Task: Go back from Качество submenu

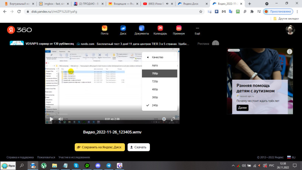Action: pyautogui.click(x=147, y=57)
